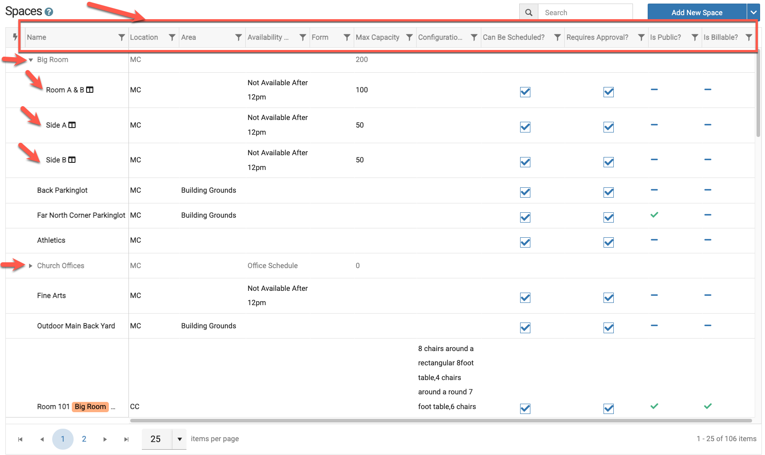The height and width of the screenshot is (455, 765).
Task: Toggle Requires Approval for Far North Corner Parkinglot
Action: pyautogui.click(x=609, y=217)
